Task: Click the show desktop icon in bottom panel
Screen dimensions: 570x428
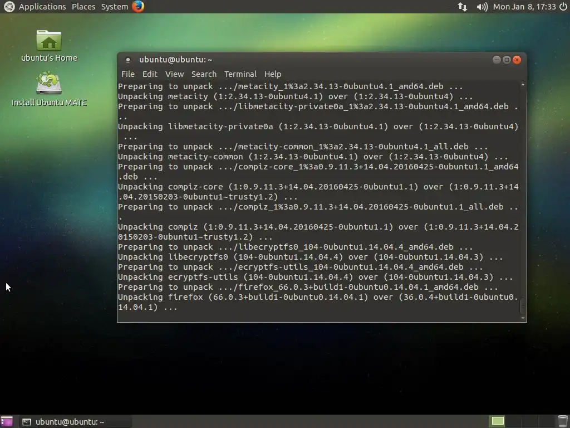Action: [7, 421]
